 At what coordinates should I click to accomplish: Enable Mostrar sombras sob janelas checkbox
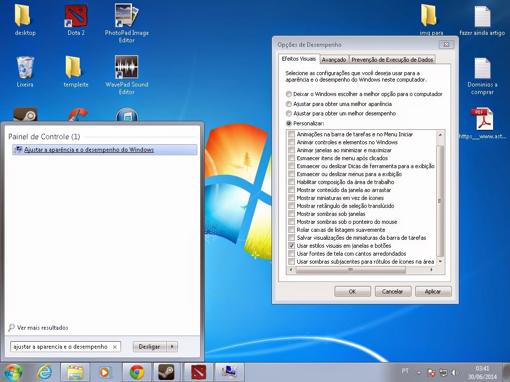click(x=292, y=214)
